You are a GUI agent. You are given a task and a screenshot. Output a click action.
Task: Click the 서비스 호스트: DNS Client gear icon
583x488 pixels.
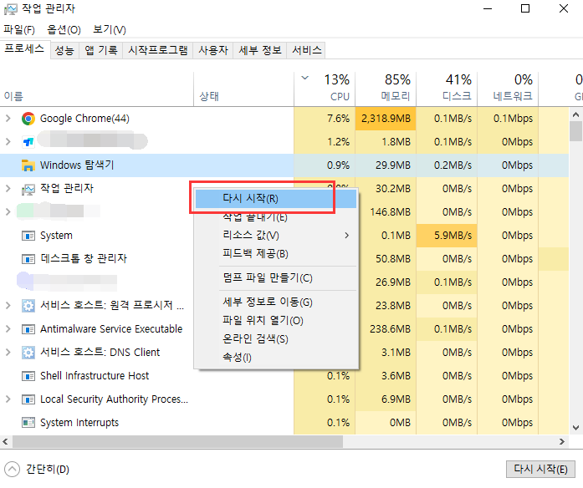click(x=28, y=353)
